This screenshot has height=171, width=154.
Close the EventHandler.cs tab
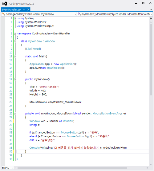tap(28, 10)
